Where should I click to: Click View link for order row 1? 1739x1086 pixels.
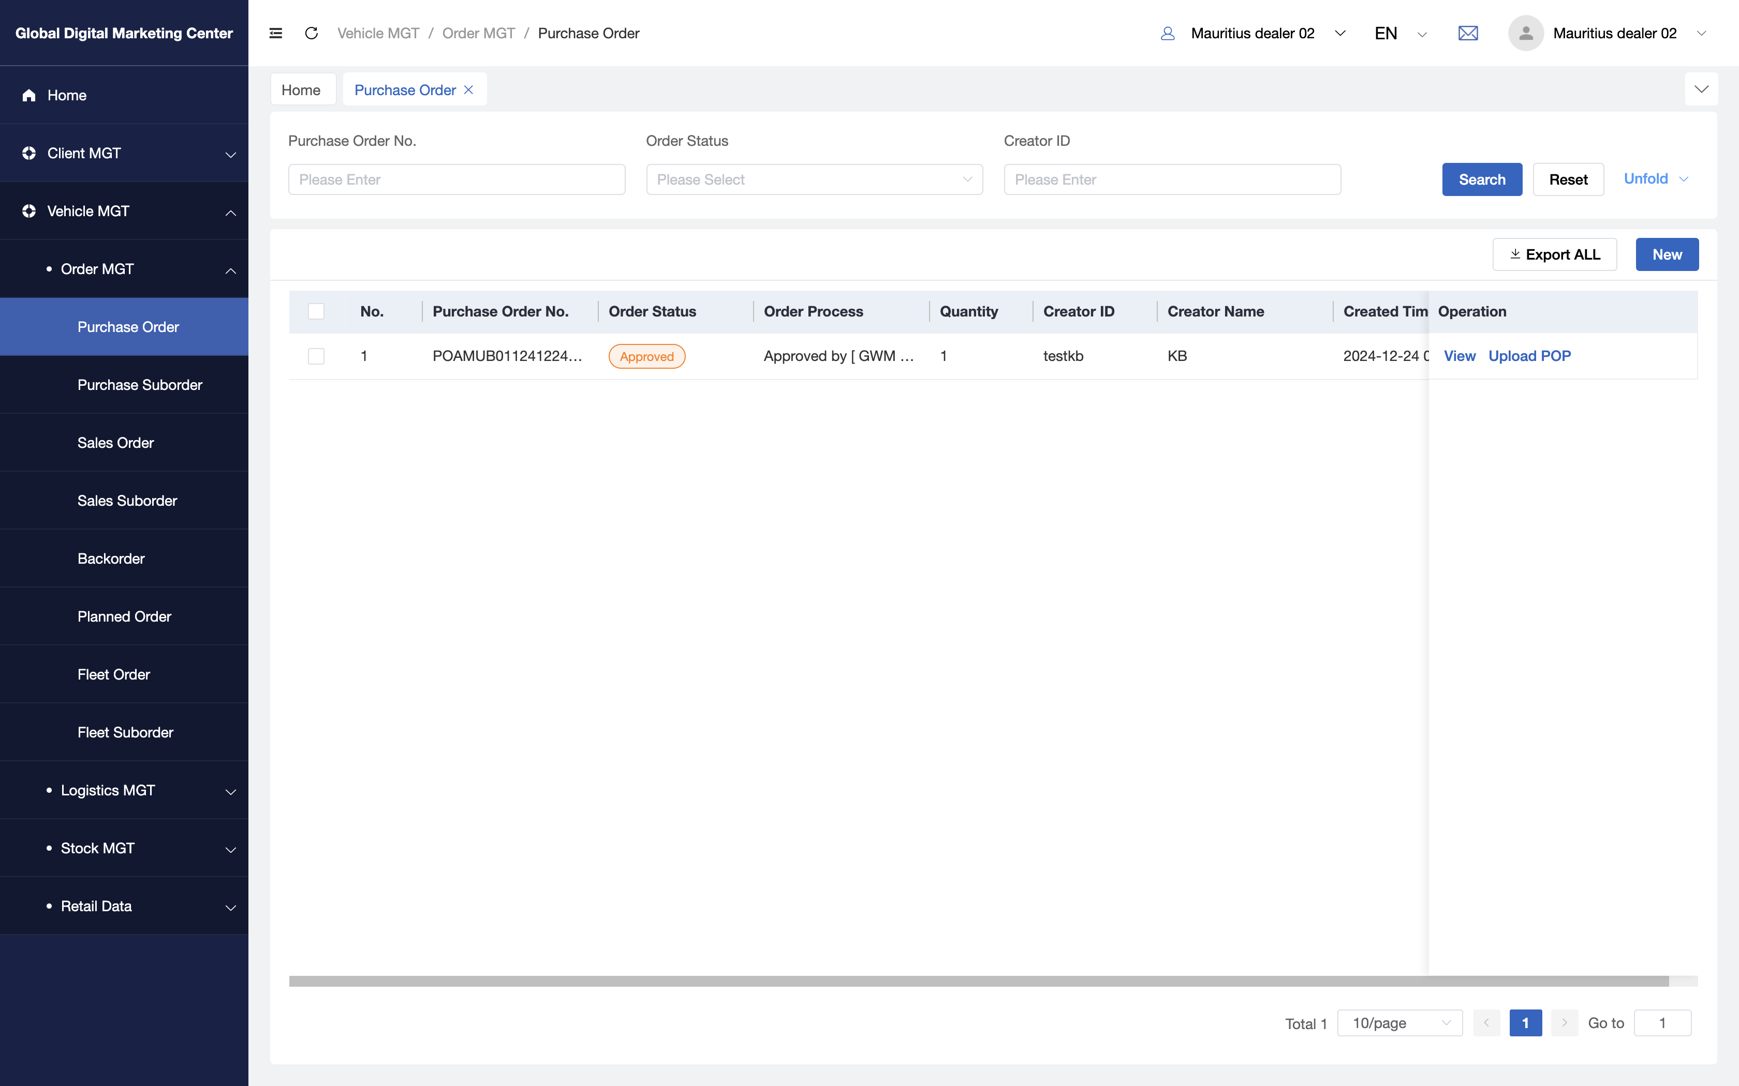click(x=1460, y=356)
